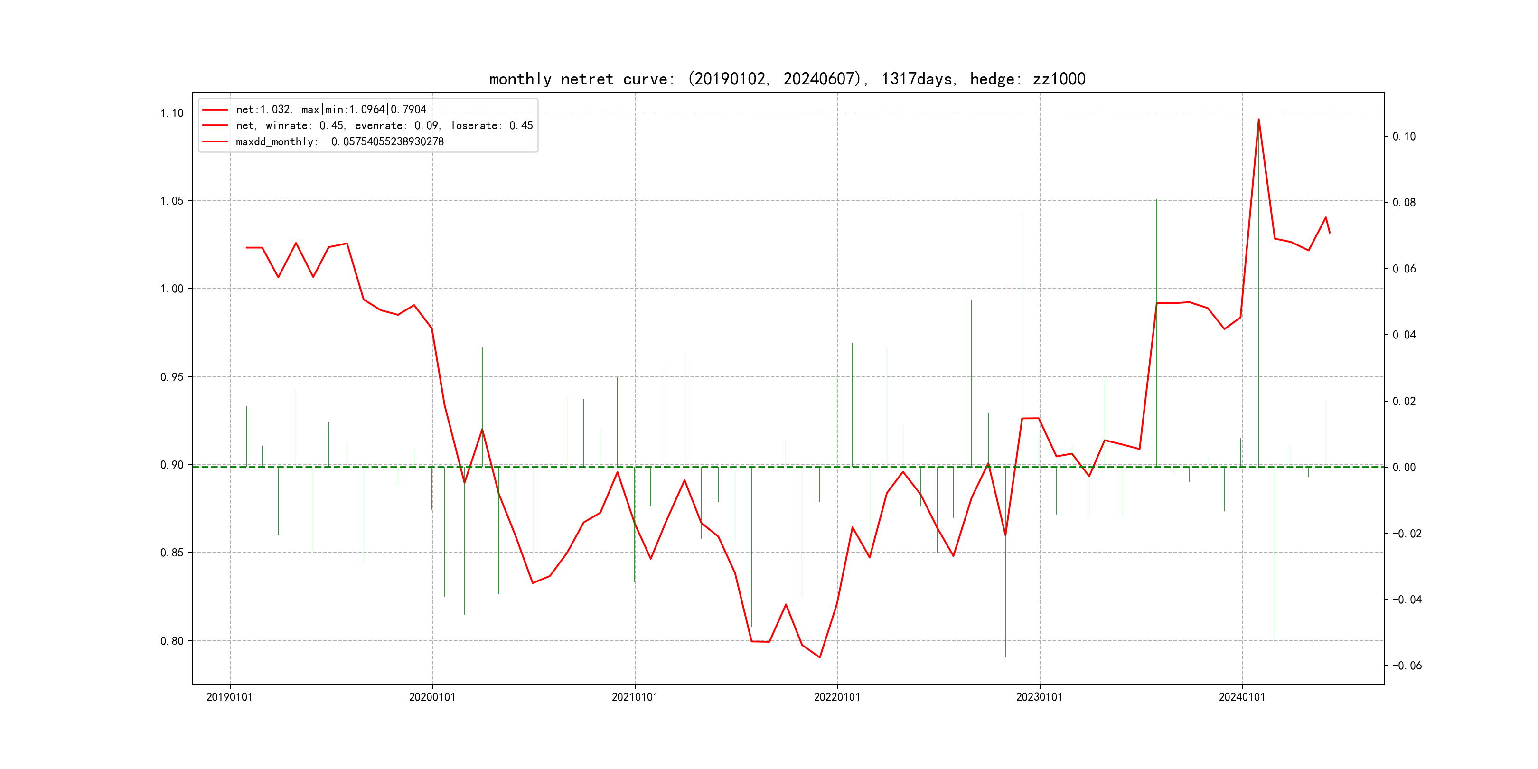Click the red line swatch beside net:1.032

point(215,109)
